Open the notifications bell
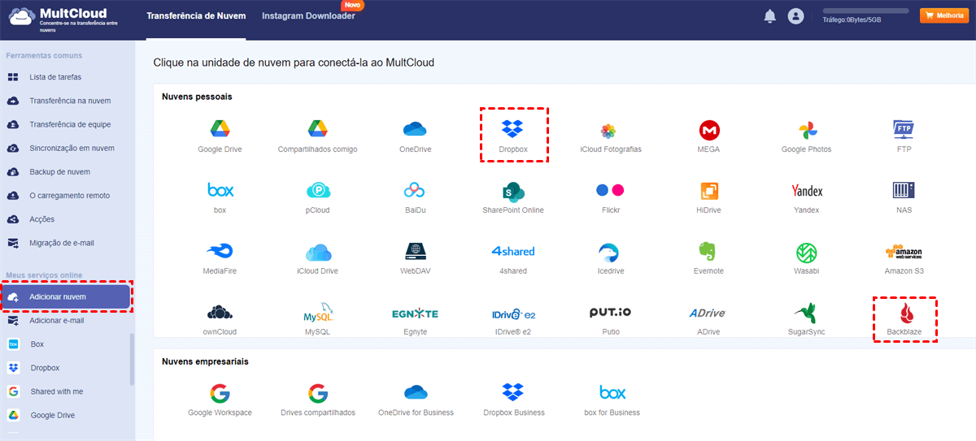Screen dimensions: 976x441 [x=769, y=16]
